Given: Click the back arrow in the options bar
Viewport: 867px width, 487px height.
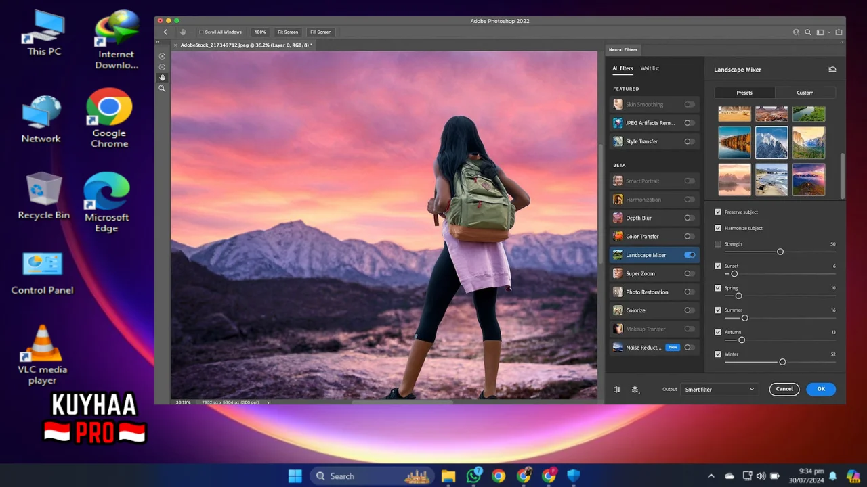Looking at the screenshot, I should point(165,32).
